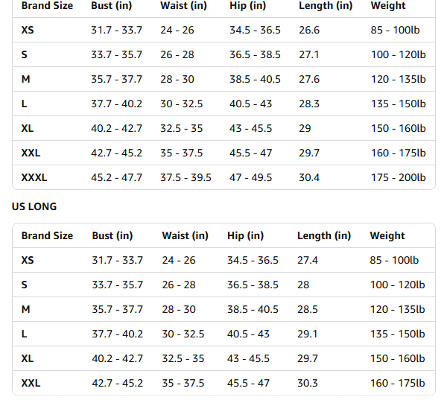
Task: Click the US LONG section heading
Action: point(34,206)
